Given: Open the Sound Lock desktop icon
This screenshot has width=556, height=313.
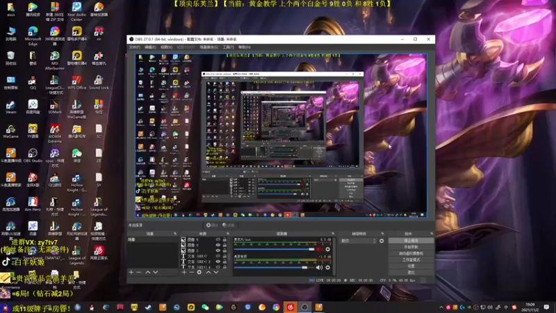Looking at the screenshot, I should [99, 83].
